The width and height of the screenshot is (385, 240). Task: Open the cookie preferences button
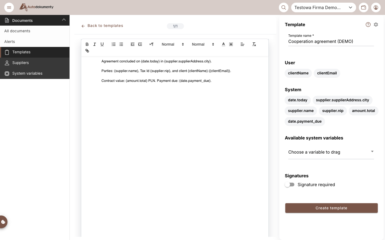pyautogui.click(x=3, y=222)
